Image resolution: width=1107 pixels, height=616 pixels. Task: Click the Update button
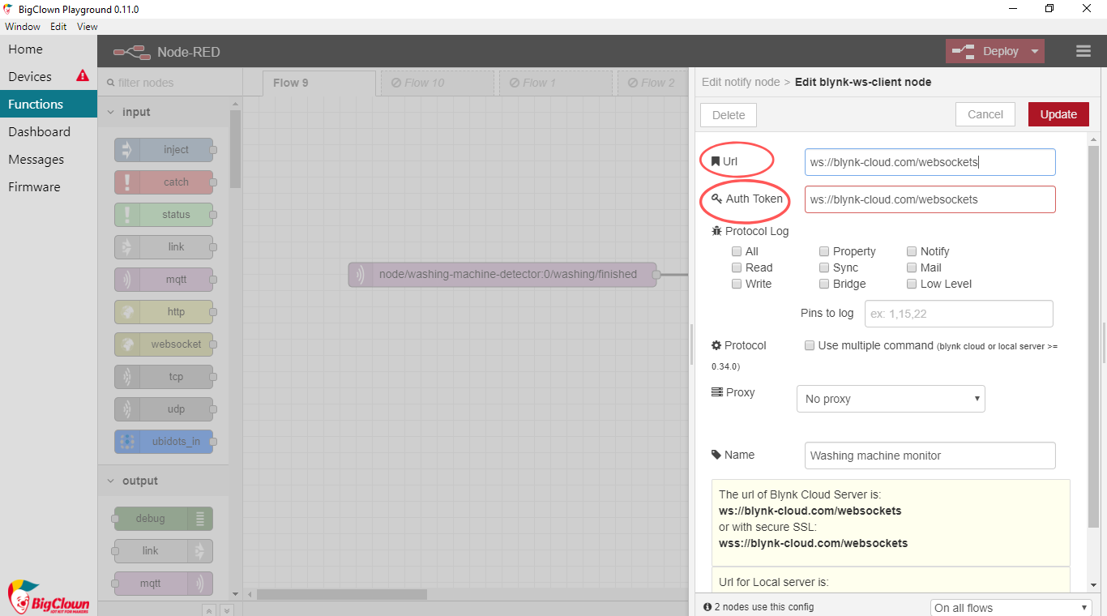tap(1058, 114)
